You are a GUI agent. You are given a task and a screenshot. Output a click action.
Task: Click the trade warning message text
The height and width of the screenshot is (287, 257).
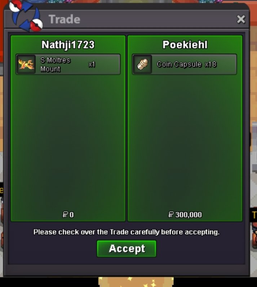127,232
